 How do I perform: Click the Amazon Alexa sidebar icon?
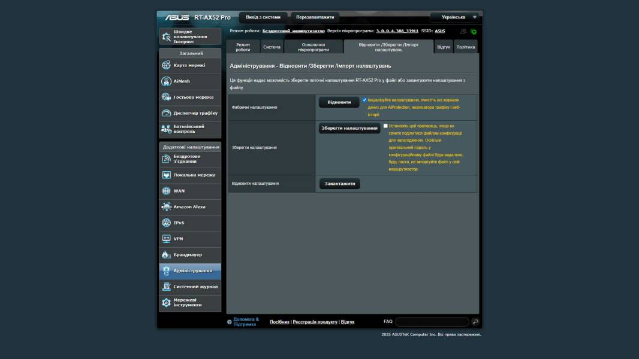coord(166,207)
